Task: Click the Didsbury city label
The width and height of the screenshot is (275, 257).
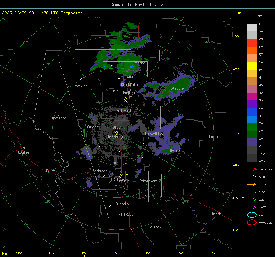Action: tap(115, 137)
